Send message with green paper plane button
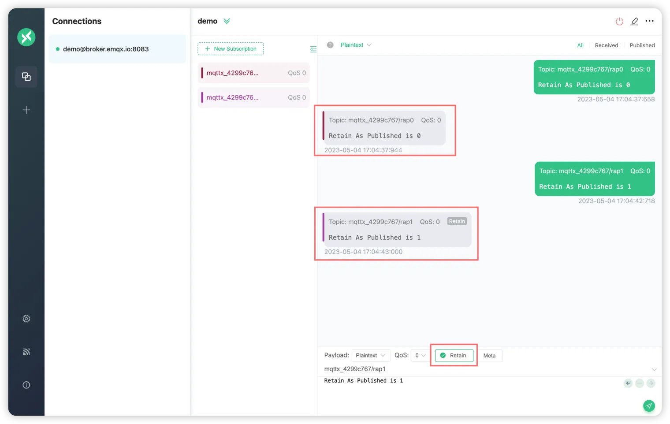This screenshot has width=670, height=424. (x=649, y=405)
